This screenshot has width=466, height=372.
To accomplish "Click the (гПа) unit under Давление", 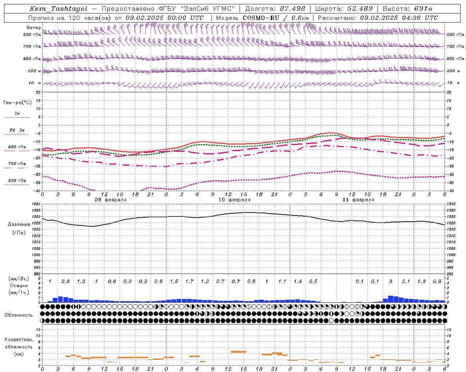I will (19, 232).
